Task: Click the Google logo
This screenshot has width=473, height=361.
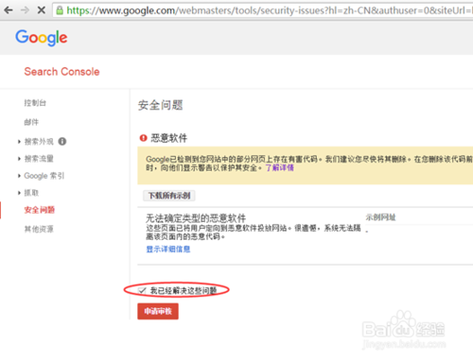Action: (42, 38)
